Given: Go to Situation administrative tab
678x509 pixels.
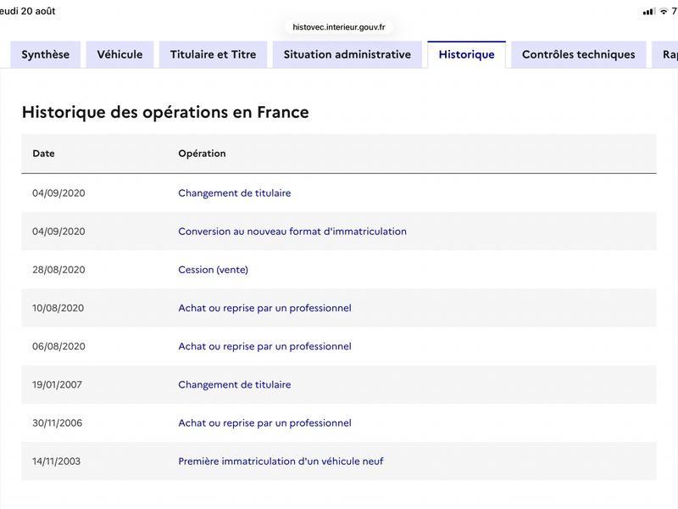Looking at the screenshot, I should click(x=347, y=54).
